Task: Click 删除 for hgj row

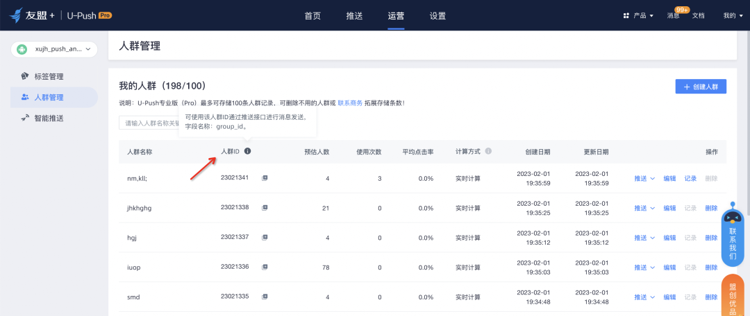Action: coord(711,238)
